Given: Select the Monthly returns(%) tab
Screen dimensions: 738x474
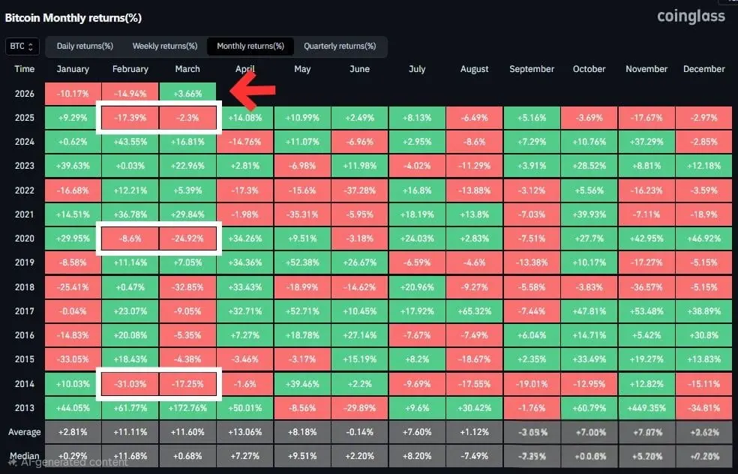Looking at the screenshot, I should point(250,46).
